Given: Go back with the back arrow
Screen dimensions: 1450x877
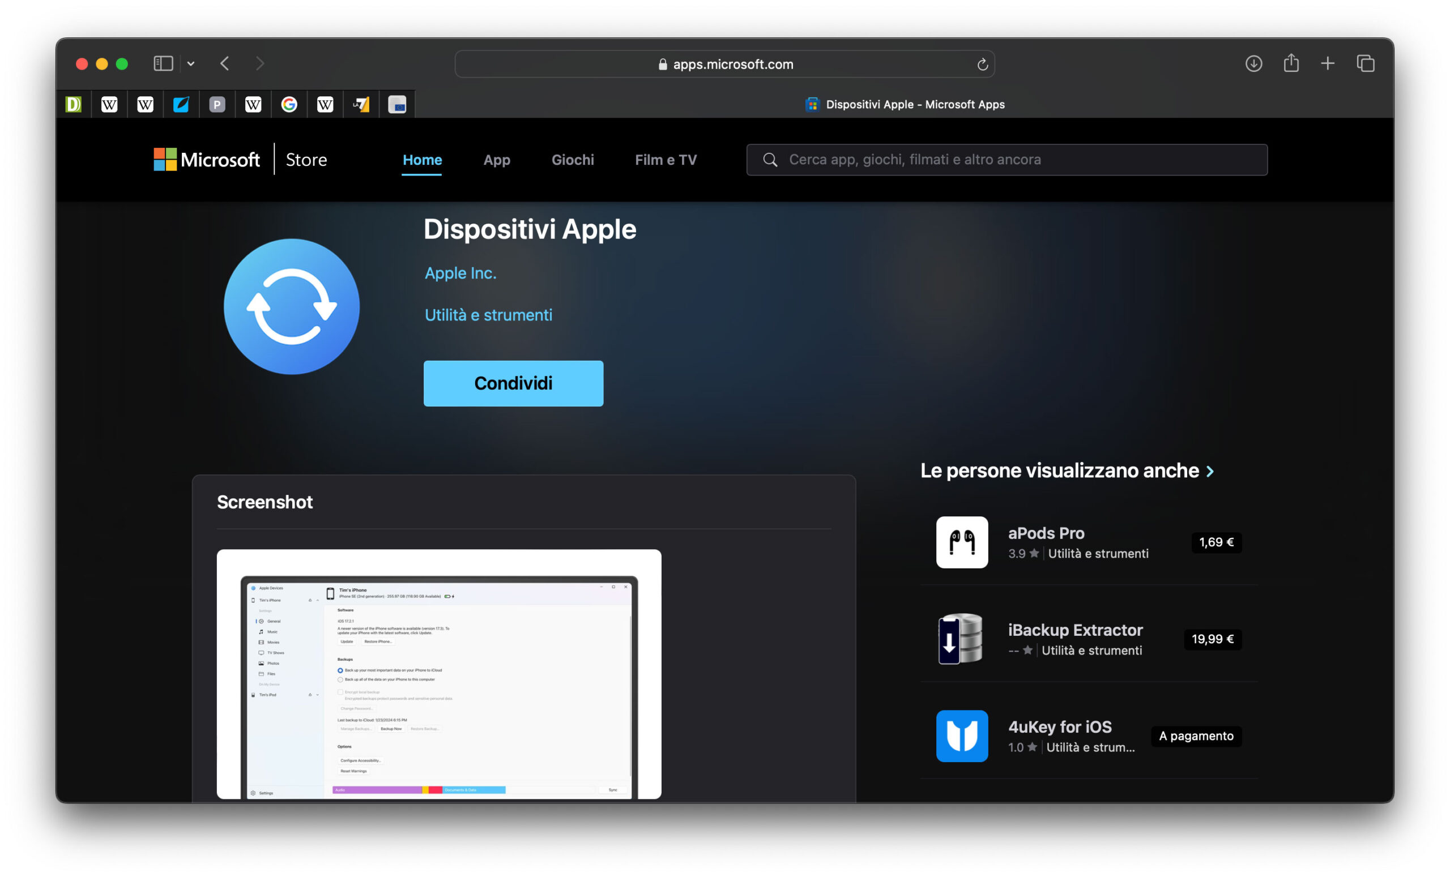Looking at the screenshot, I should pyautogui.click(x=225, y=63).
